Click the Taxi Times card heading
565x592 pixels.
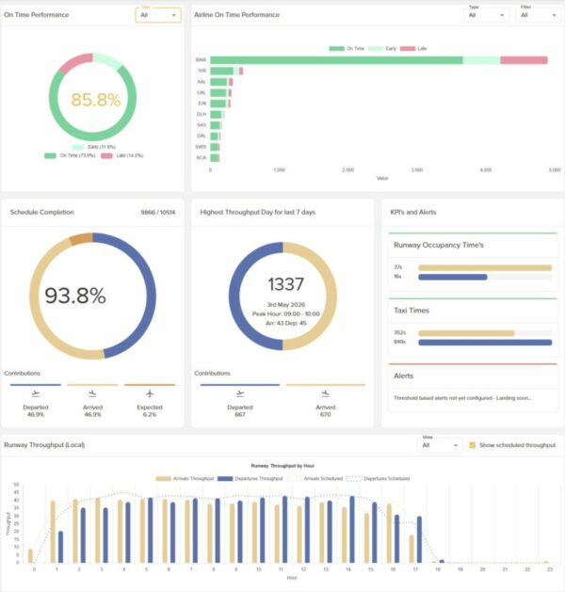[x=412, y=311]
